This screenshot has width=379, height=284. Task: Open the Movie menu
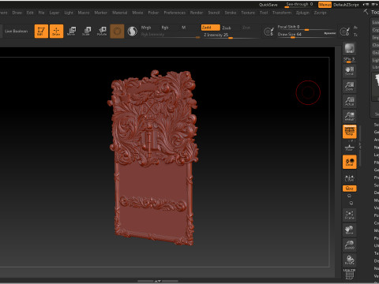coord(137,13)
